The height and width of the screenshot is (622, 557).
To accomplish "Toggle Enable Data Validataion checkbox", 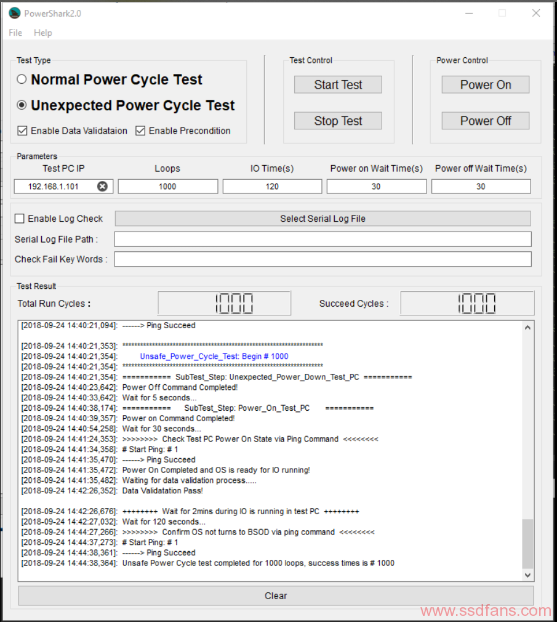I will coord(23,131).
